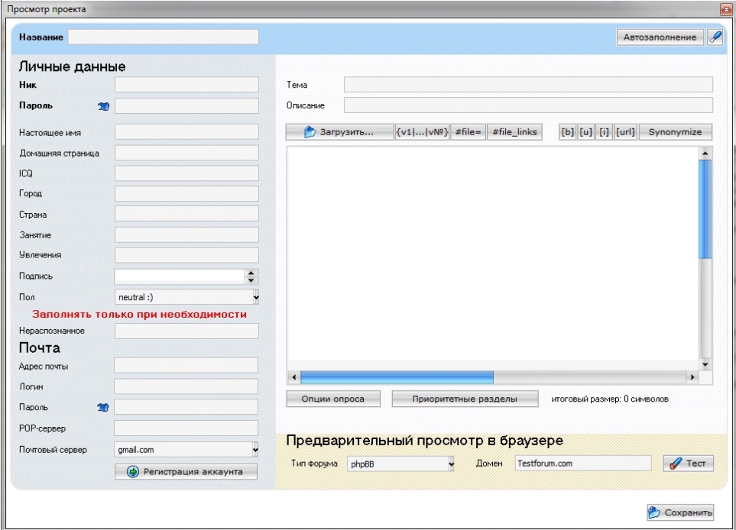
Task: Insert #file_links macro
Action: click(515, 132)
